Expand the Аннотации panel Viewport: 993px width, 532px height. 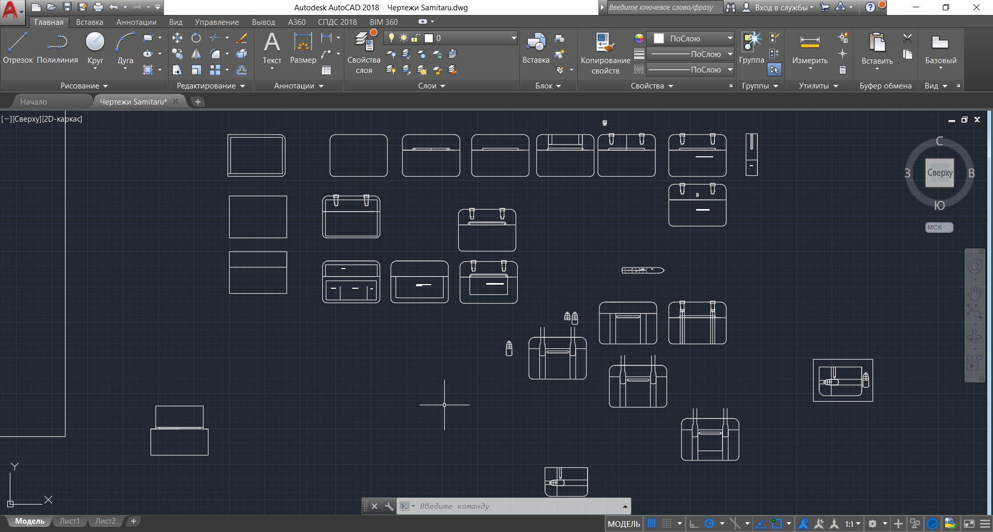298,86
